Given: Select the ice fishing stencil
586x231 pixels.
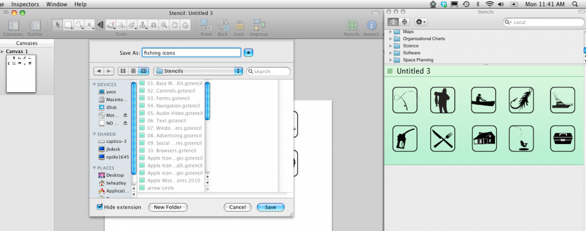Looking at the screenshot, I should click(x=521, y=138).
